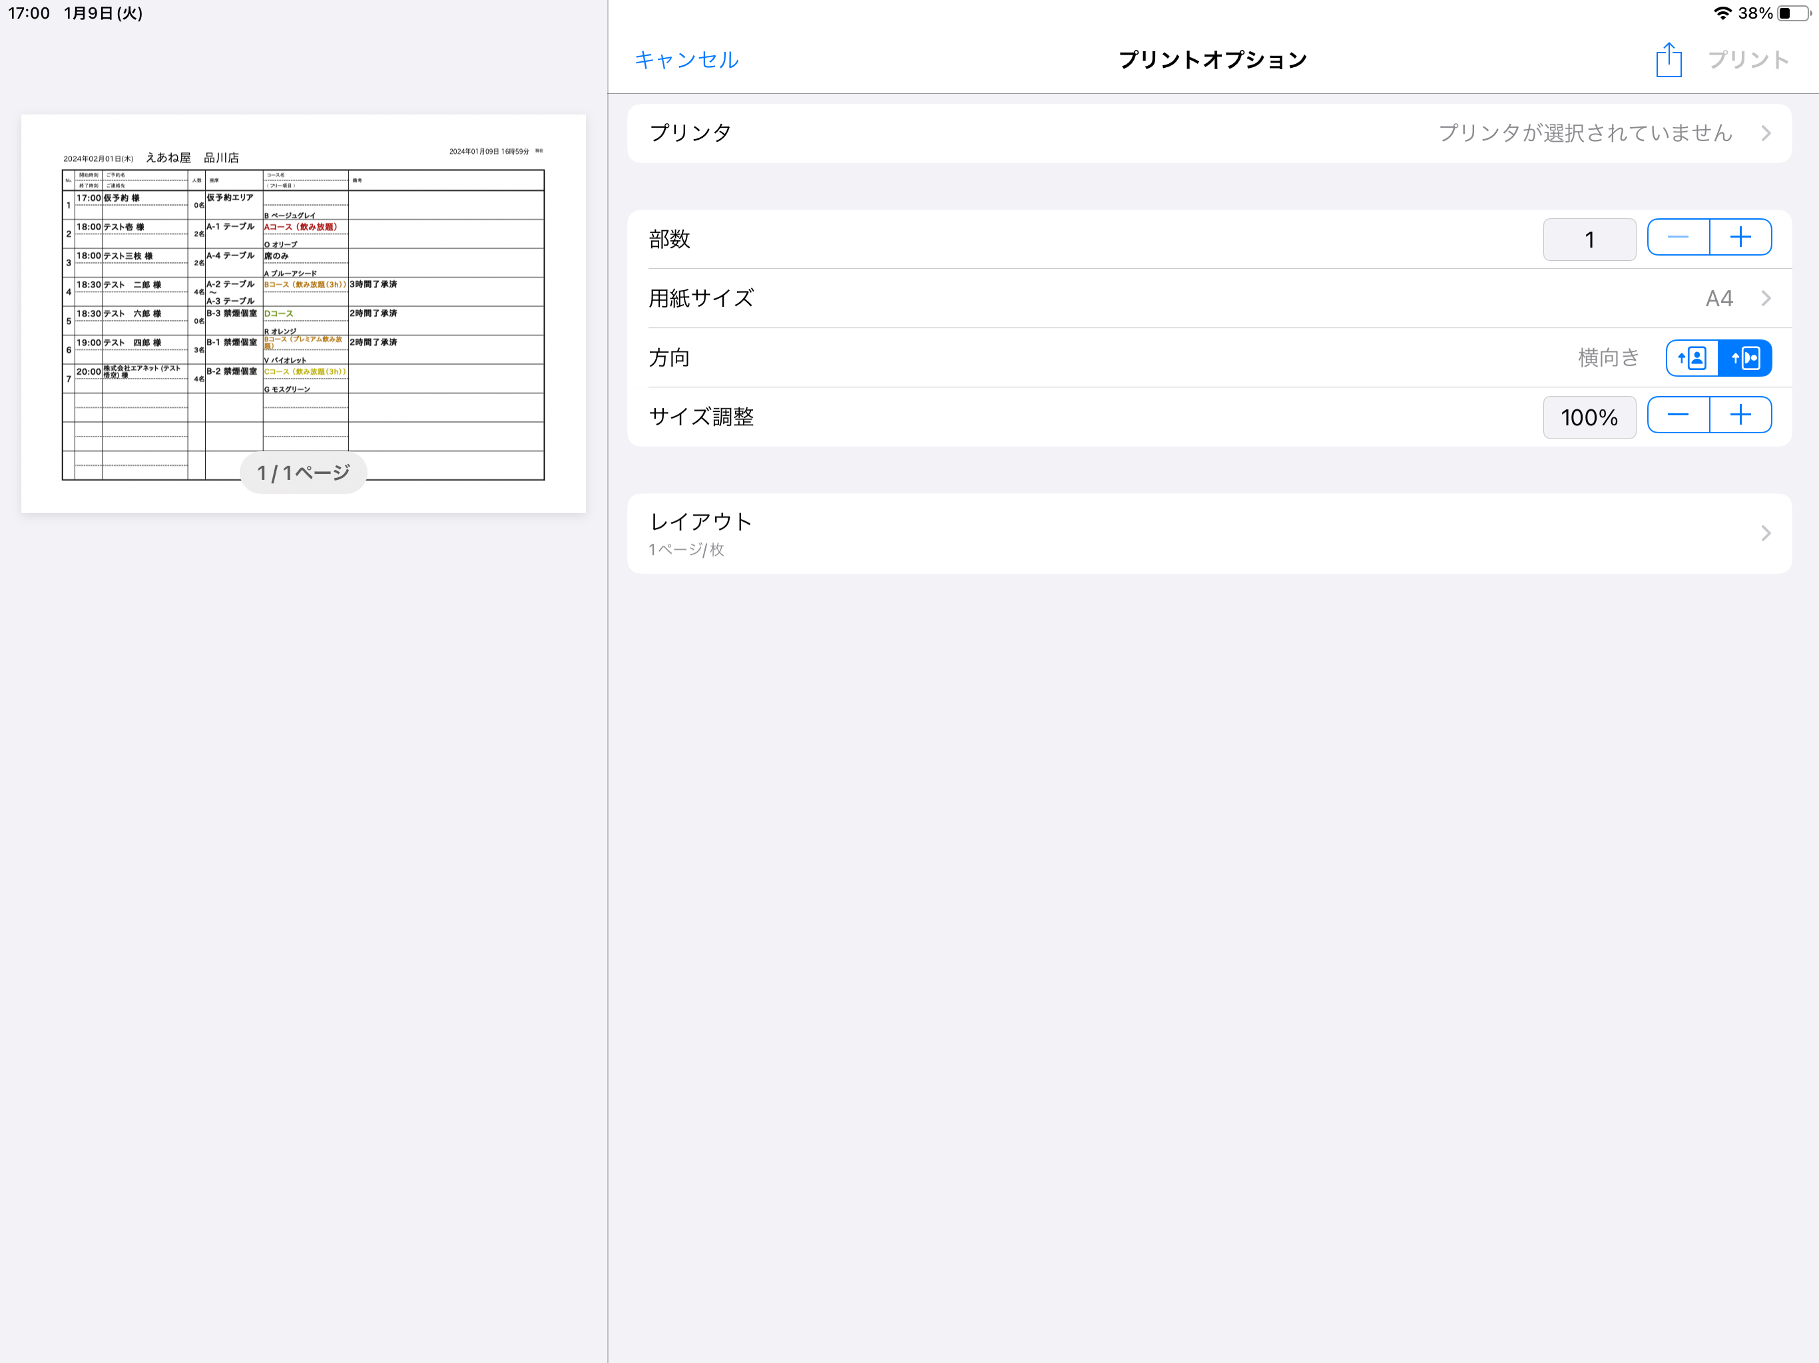Viewport: 1819px width, 1363px height.
Task: Cancel the print options dialog
Action: click(x=686, y=60)
